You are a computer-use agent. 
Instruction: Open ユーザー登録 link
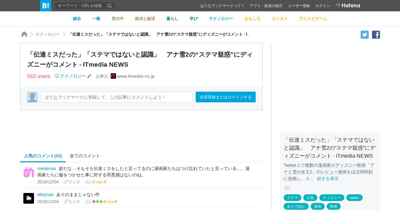click(x=299, y=6)
